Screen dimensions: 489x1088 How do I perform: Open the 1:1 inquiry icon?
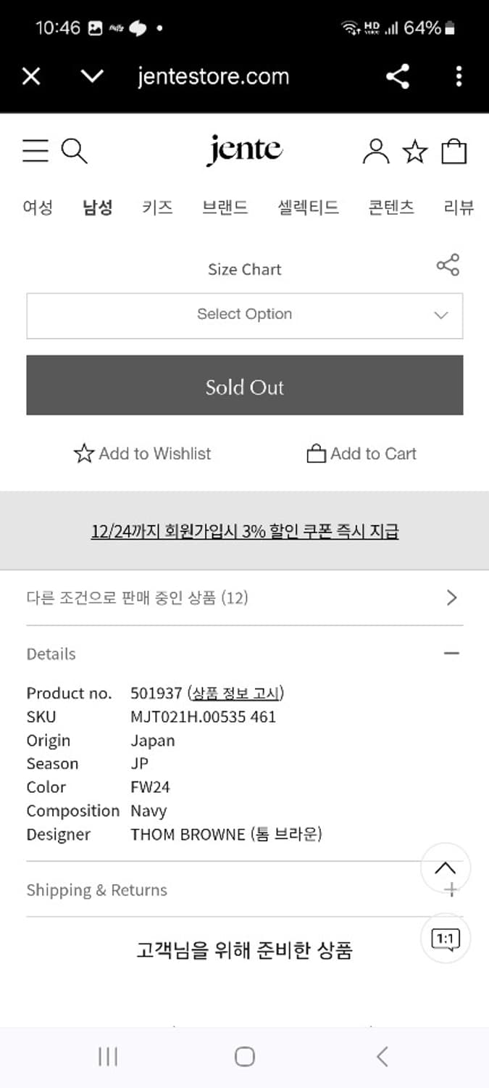(x=446, y=938)
